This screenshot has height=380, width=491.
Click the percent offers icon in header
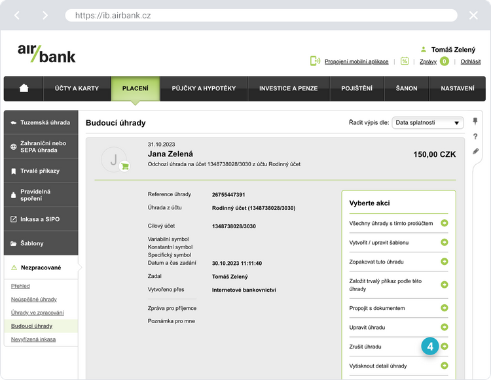[405, 61]
